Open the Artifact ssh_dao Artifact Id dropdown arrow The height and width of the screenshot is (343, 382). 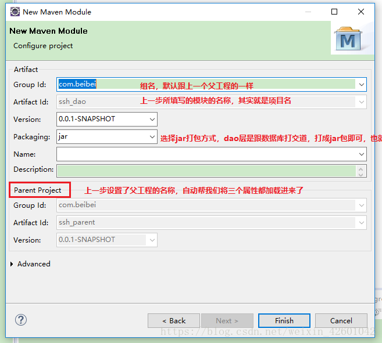(362, 102)
